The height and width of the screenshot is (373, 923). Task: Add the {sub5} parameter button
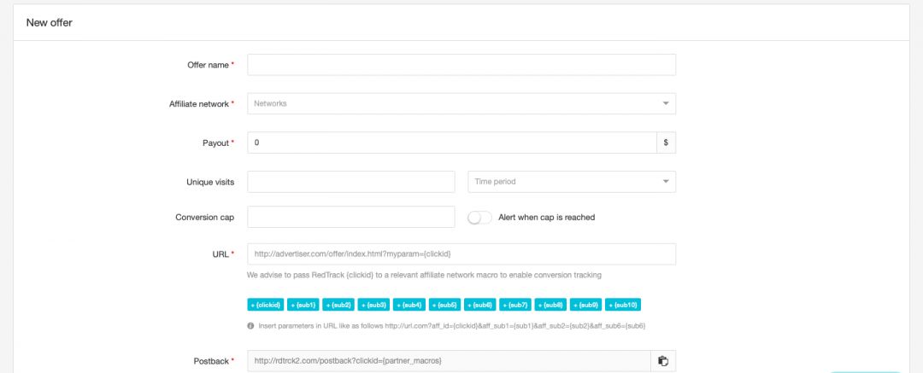point(444,305)
